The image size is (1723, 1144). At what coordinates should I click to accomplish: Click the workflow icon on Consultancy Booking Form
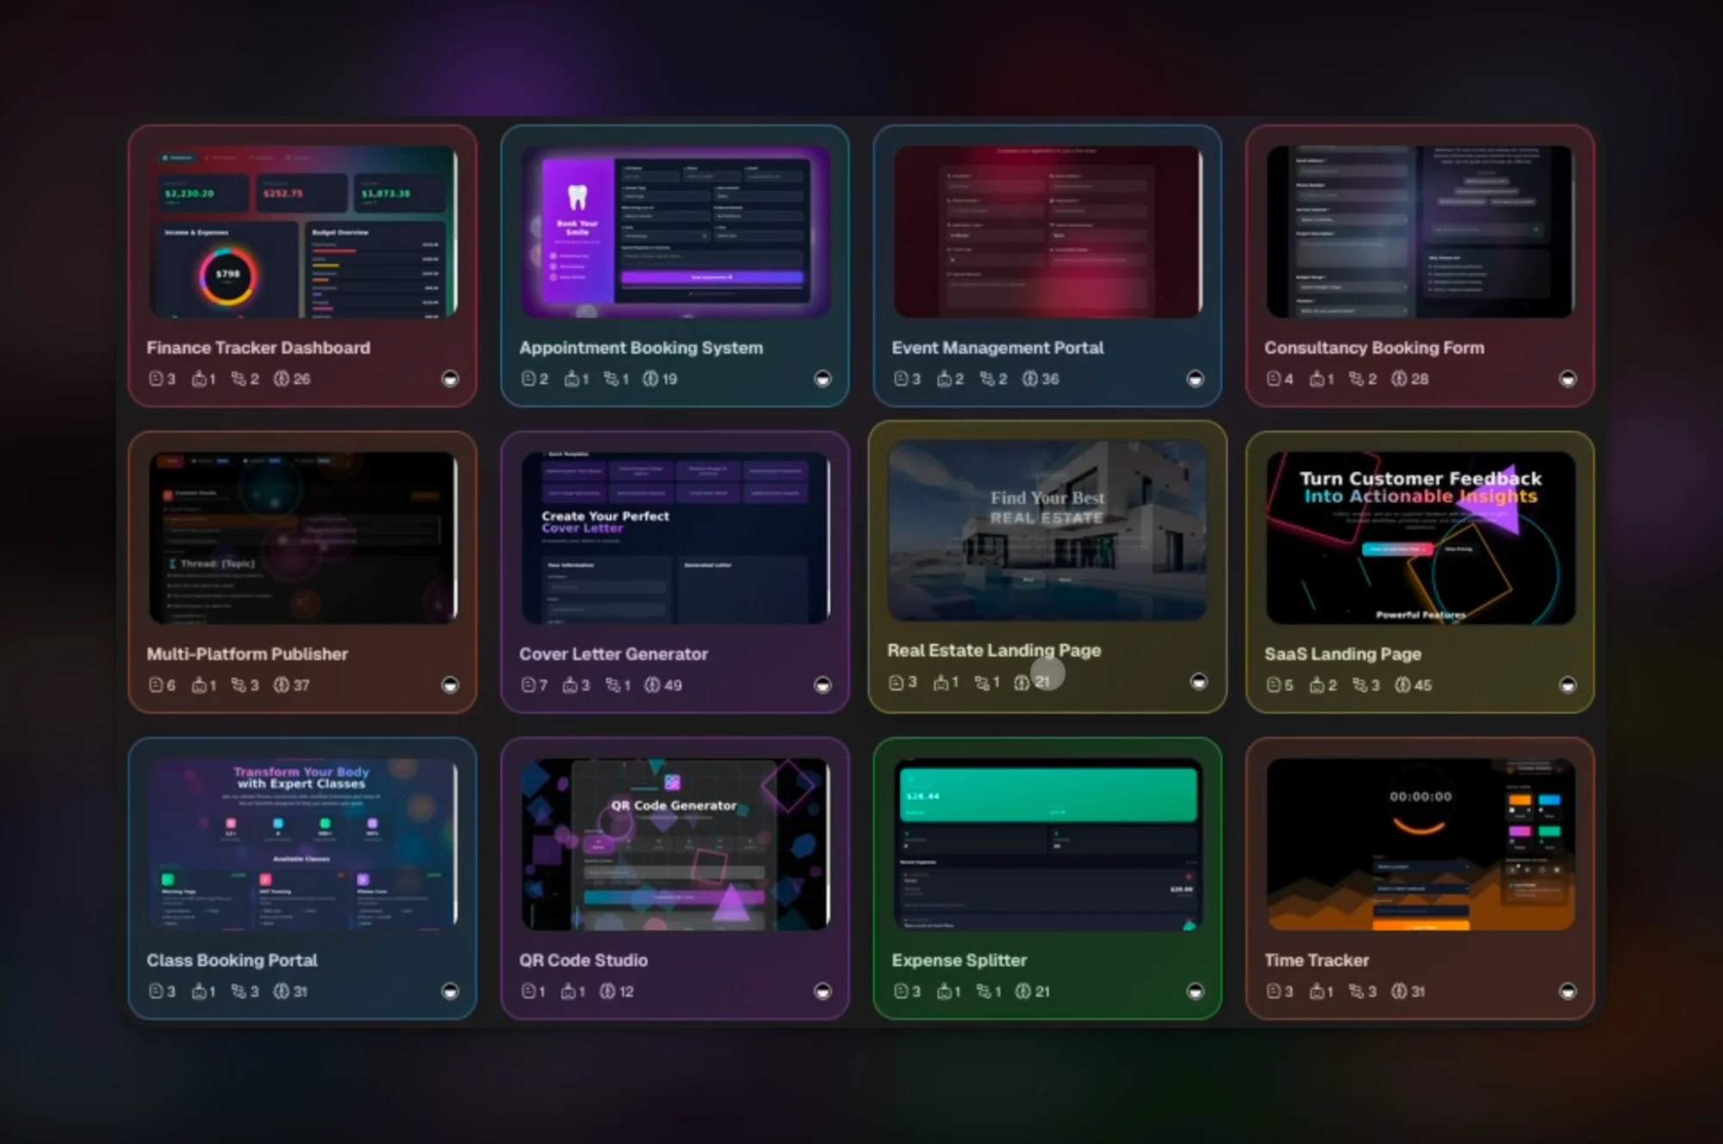[1356, 379]
